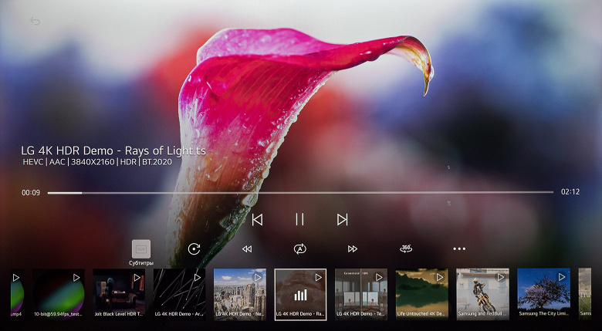Open the 10-bit@59.94fps test video thumbnail
The width and height of the screenshot is (602, 331).
(59, 295)
